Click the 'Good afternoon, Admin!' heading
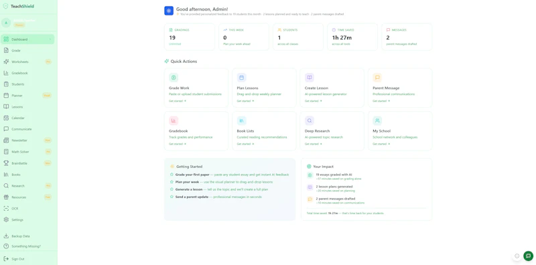Image resolution: width=536 pixels, height=265 pixels. point(202,9)
